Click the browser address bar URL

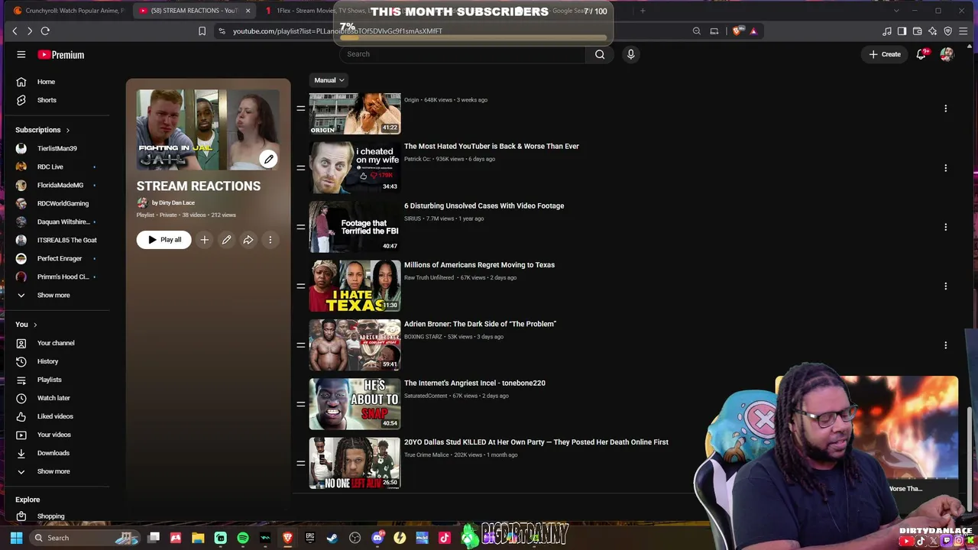[338, 31]
